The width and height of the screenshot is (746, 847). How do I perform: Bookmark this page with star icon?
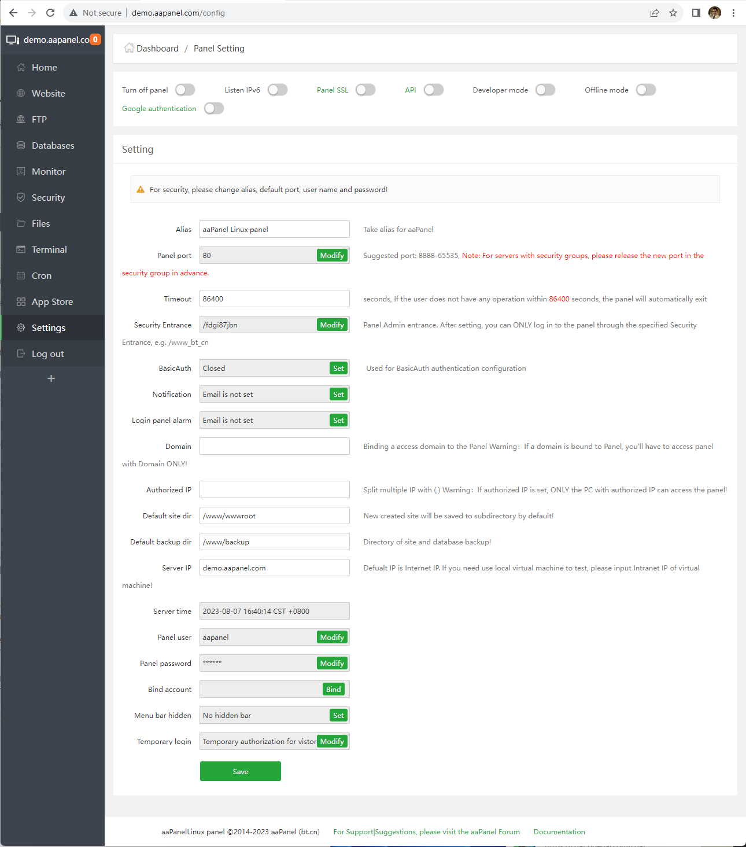[673, 13]
